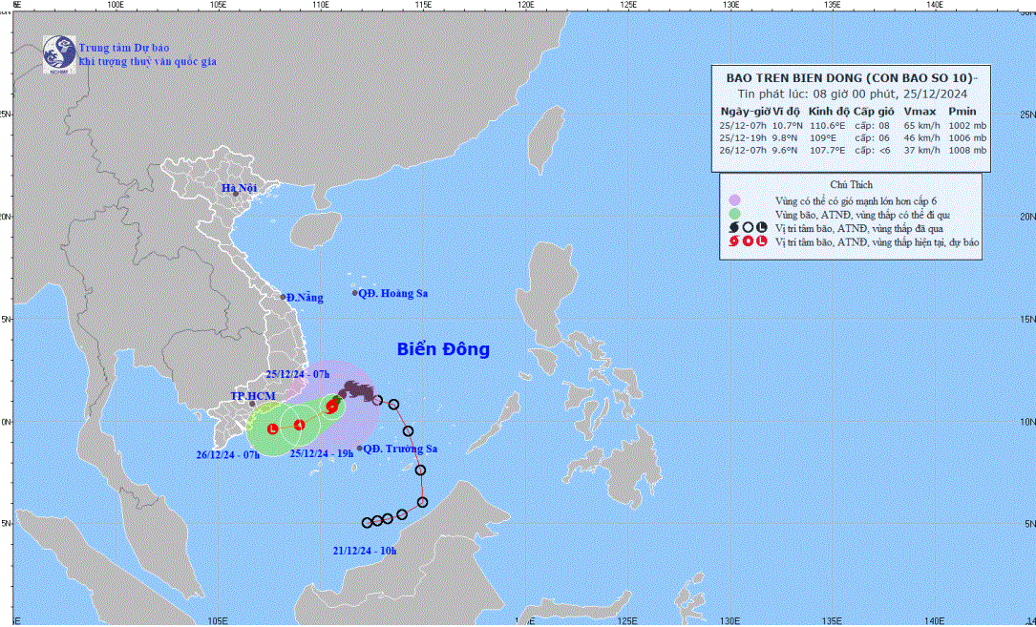Click the '26/12/24 - 07h' forecast timestamp
The height and width of the screenshot is (627, 1036).
(x=226, y=454)
